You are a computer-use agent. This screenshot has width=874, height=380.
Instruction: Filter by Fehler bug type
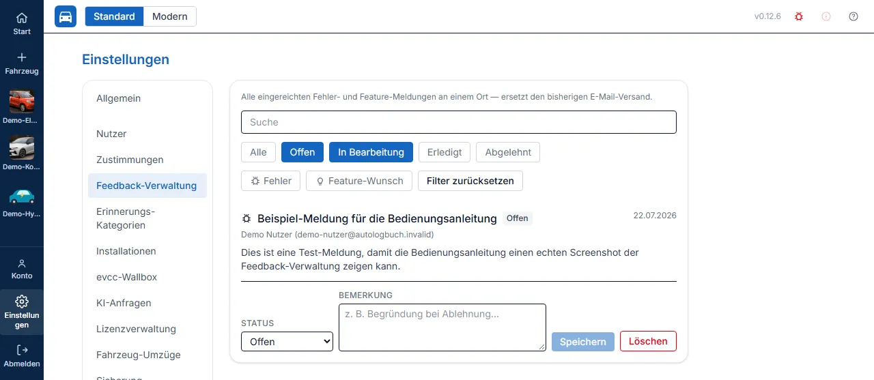click(x=271, y=181)
